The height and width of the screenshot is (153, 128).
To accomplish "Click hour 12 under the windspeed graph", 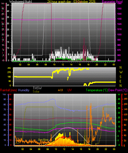I will point(63,65).
